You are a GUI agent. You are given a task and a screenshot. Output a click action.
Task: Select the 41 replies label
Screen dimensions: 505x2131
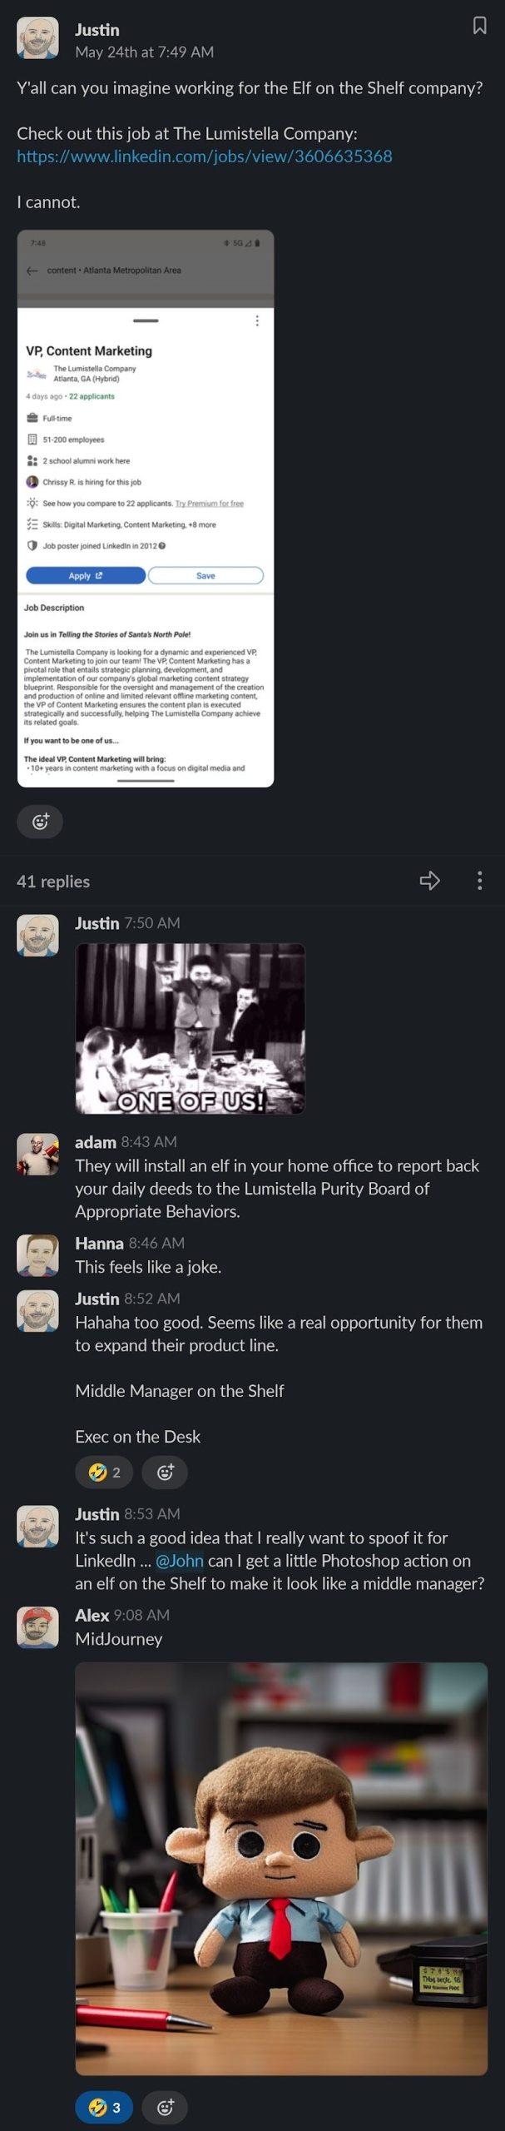[53, 881]
